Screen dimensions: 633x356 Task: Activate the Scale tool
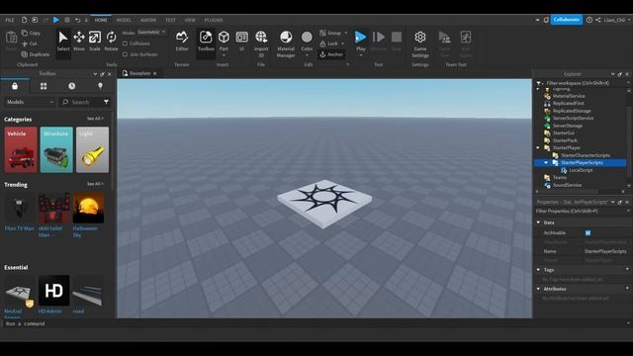95,41
